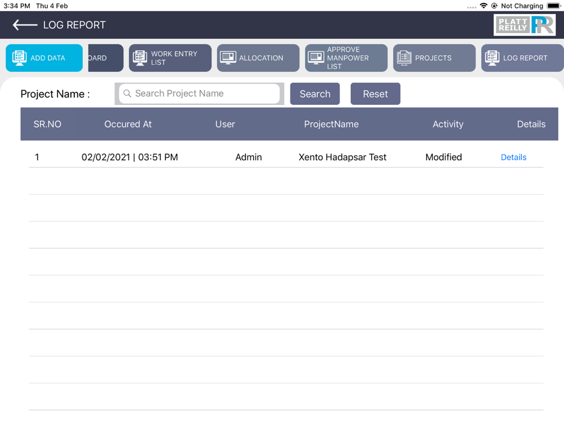Tap the back arrow beside LOG REPORT
The width and height of the screenshot is (564, 423).
(x=25, y=25)
